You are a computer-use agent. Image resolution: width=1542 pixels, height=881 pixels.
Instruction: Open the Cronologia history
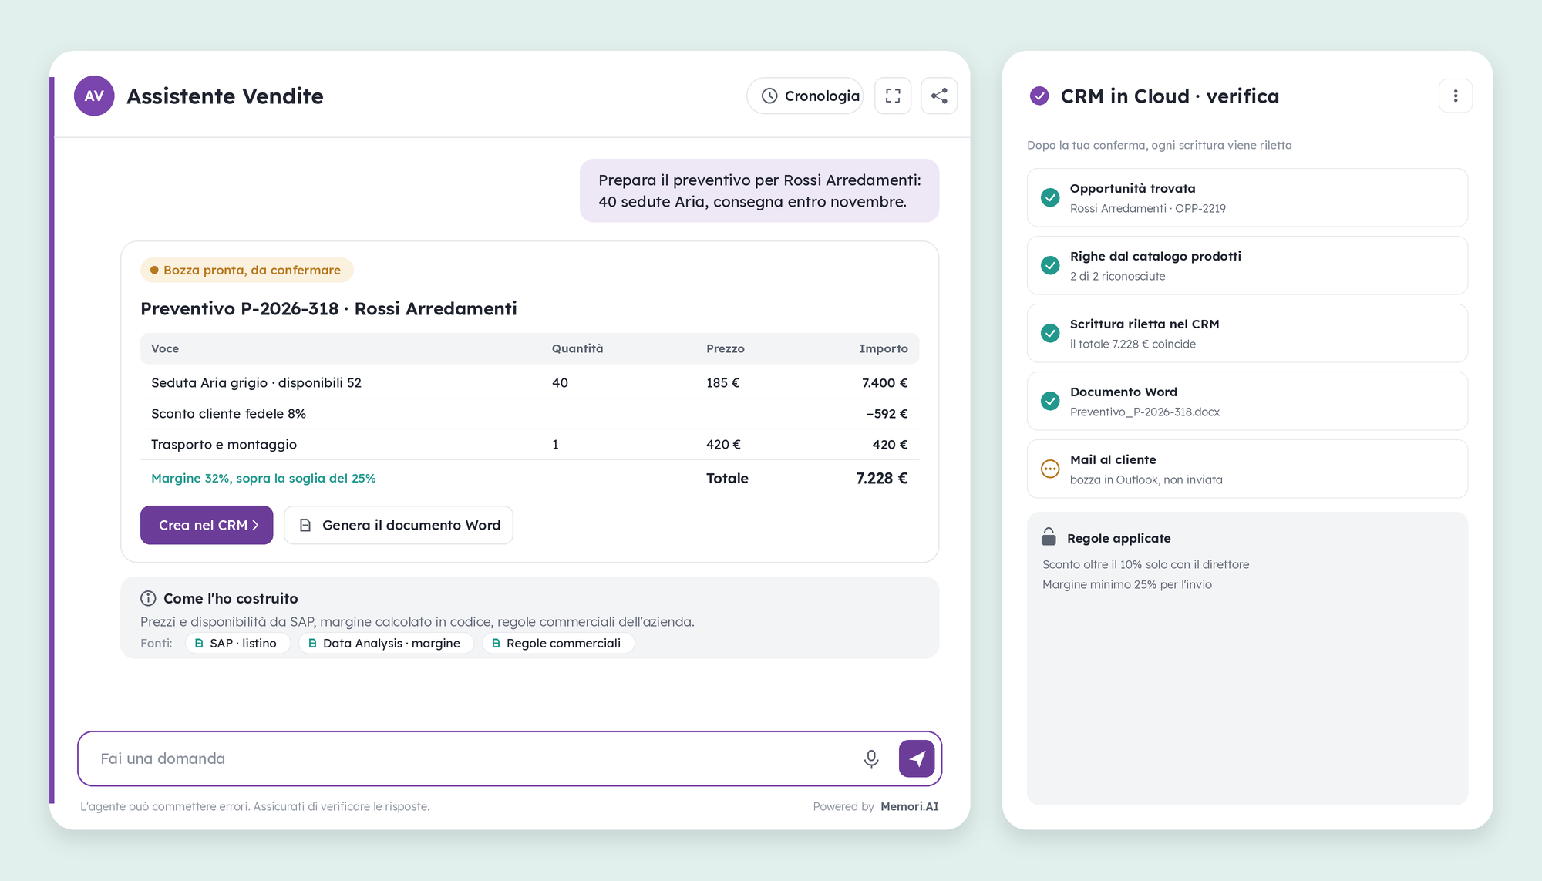805,96
